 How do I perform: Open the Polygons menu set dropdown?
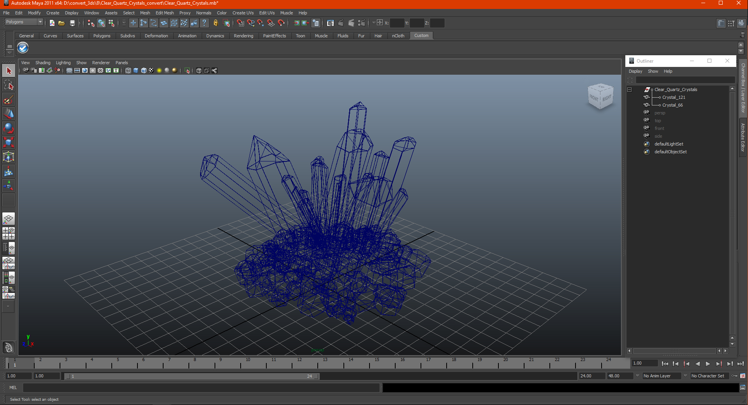click(x=24, y=22)
